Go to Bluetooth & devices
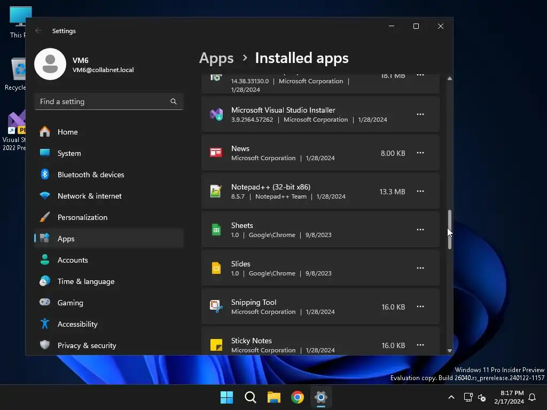Screen dimensions: 547x410 (x=109, y=175)
